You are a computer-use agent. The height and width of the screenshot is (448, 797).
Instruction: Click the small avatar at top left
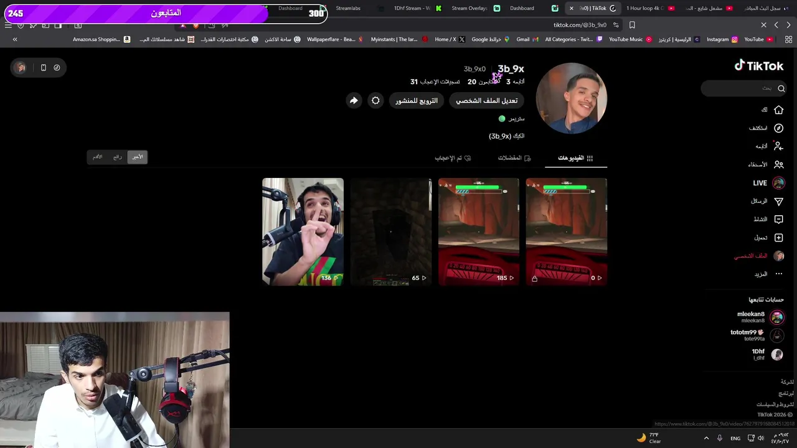(21, 67)
